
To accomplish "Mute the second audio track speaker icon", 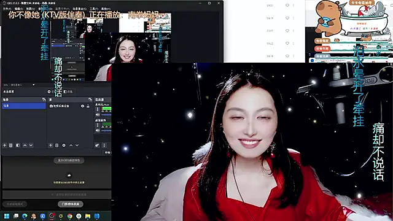I will 98,131.
